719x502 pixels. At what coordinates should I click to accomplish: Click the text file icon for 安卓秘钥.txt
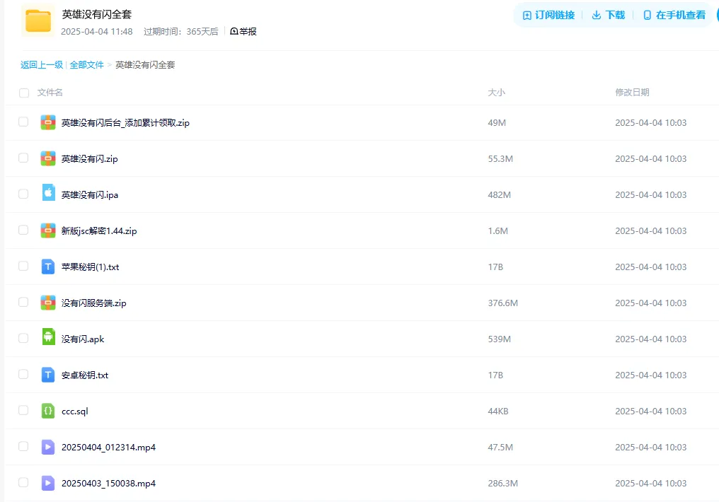pyautogui.click(x=48, y=375)
